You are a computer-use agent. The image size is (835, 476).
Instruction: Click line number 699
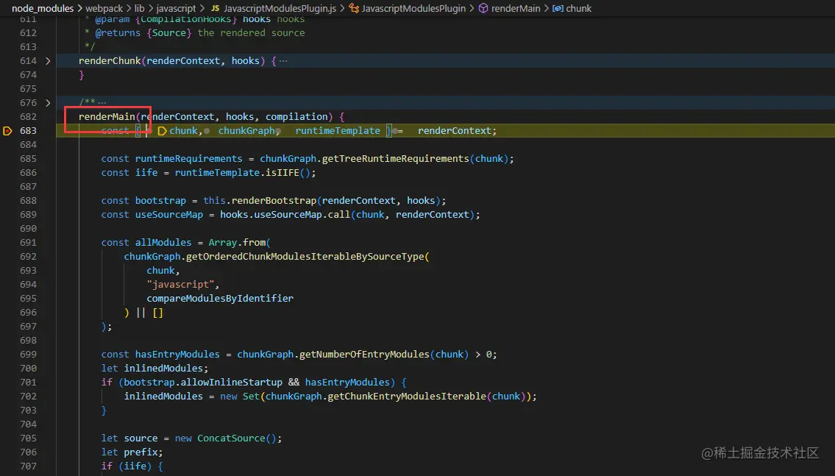(28, 354)
